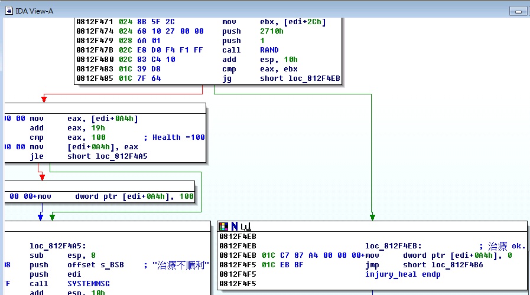Click address 0812F471 in top node
The height and width of the screenshot is (295, 530).
[95, 22]
